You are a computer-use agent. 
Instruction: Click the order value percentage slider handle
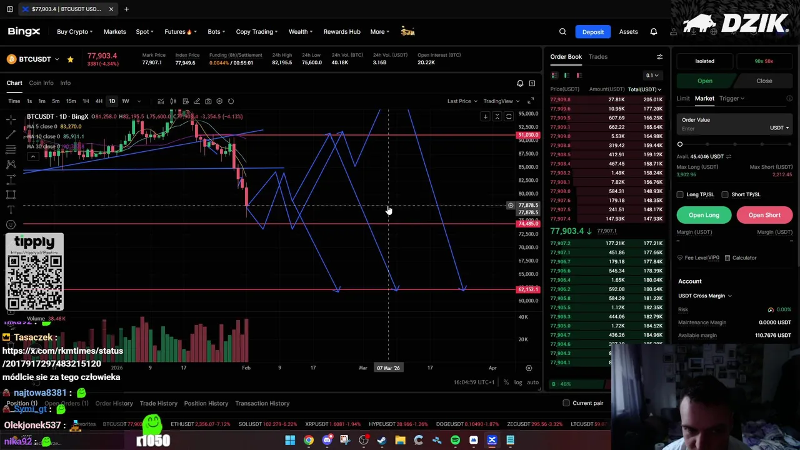click(680, 144)
